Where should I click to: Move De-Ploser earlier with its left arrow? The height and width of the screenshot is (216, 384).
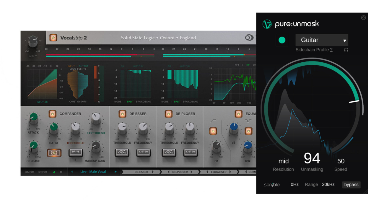(x=169, y=172)
